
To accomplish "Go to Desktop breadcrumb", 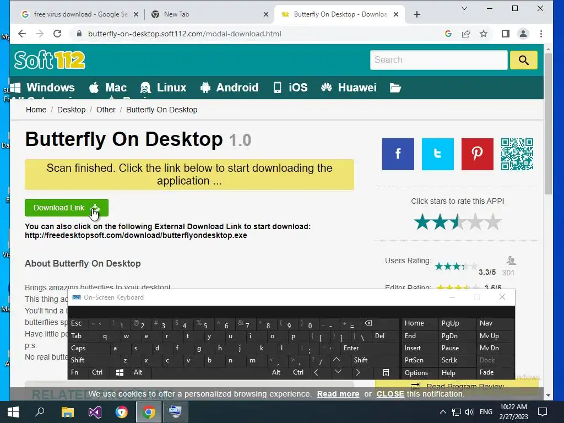I will [71, 110].
